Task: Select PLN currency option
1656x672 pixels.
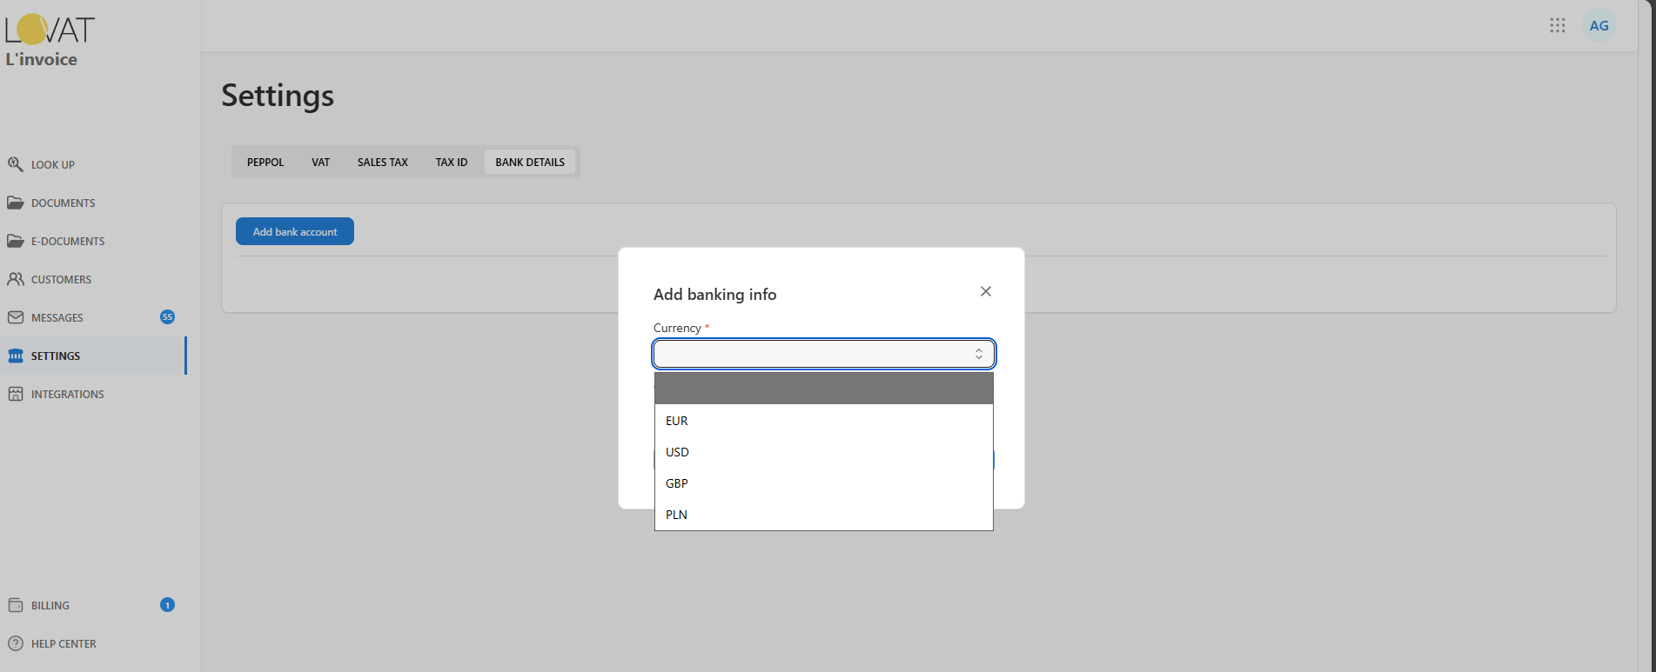Action: (677, 515)
